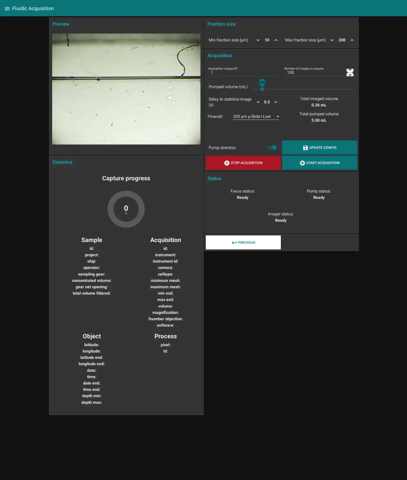Open the Flowcell dropdown
Screen dimensions: 407x480
coord(256,117)
